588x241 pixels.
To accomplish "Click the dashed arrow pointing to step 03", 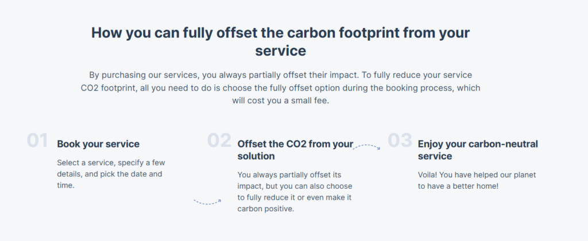I will [366, 147].
